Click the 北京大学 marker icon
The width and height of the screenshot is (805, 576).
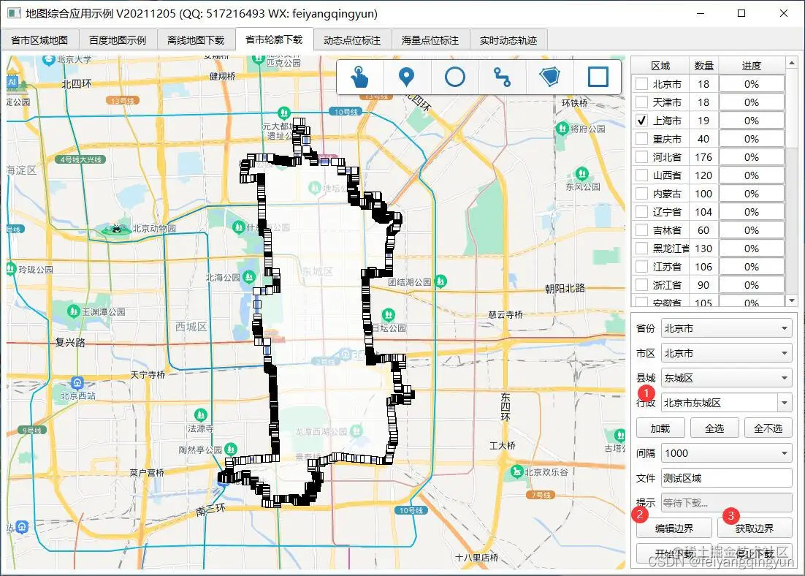tap(49, 60)
